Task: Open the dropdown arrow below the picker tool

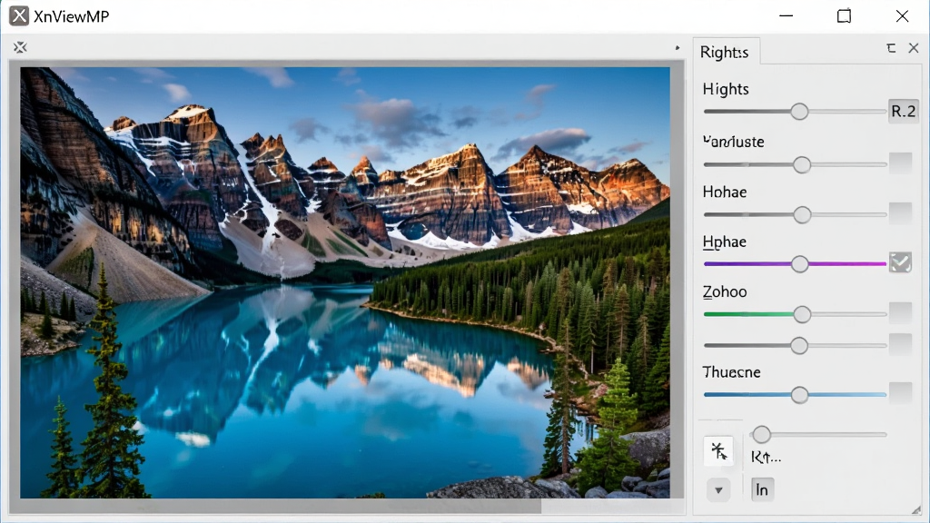Action: coord(719,490)
